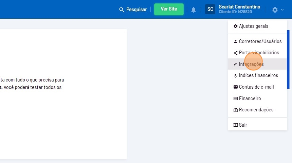Select Sair to log out
Viewport: 292px width, 163px height.
(243, 125)
